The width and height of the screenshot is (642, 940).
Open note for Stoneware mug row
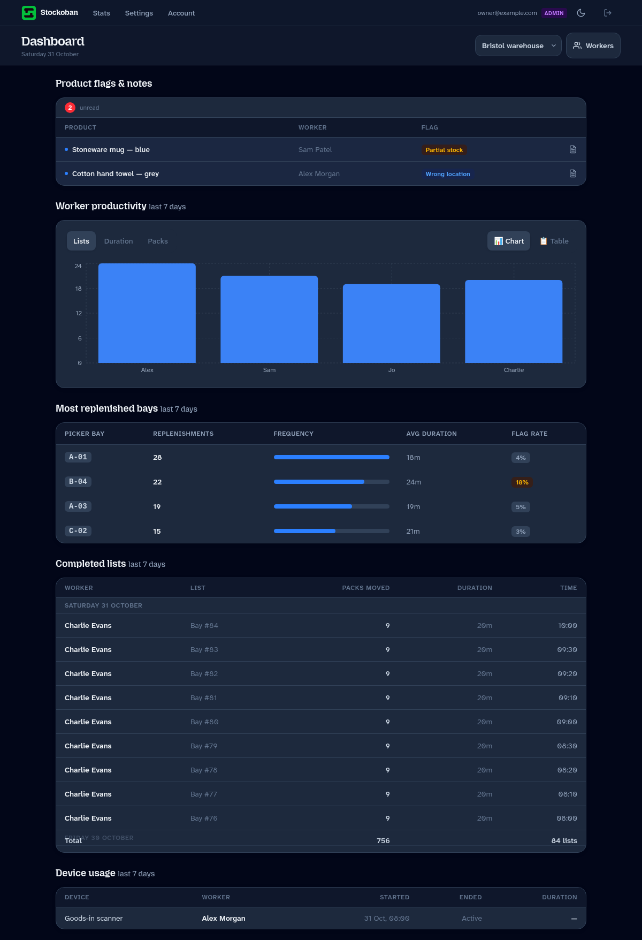(x=573, y=149)
